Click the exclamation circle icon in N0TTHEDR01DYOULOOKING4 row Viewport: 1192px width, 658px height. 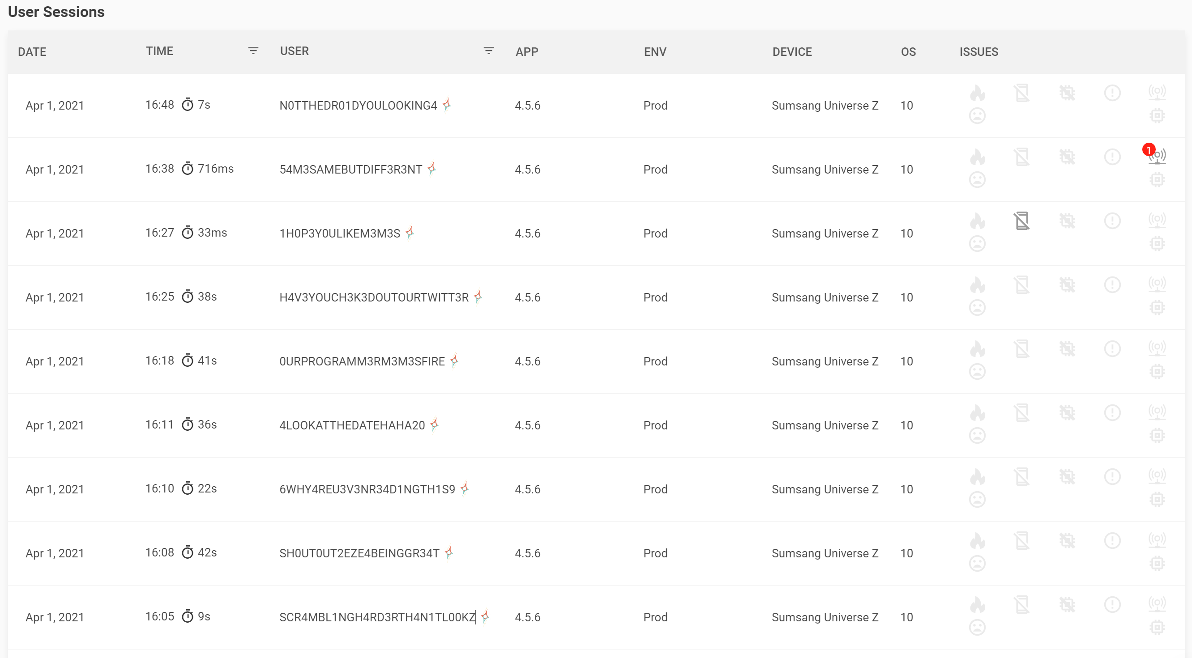(1112, 93)
